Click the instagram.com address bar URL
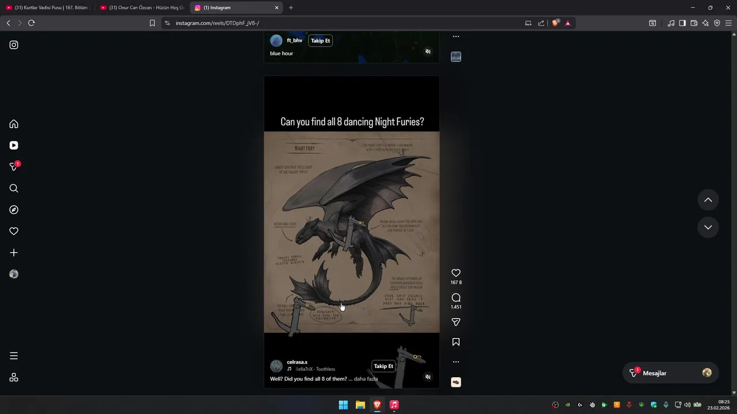 click(x=217, y=23)
